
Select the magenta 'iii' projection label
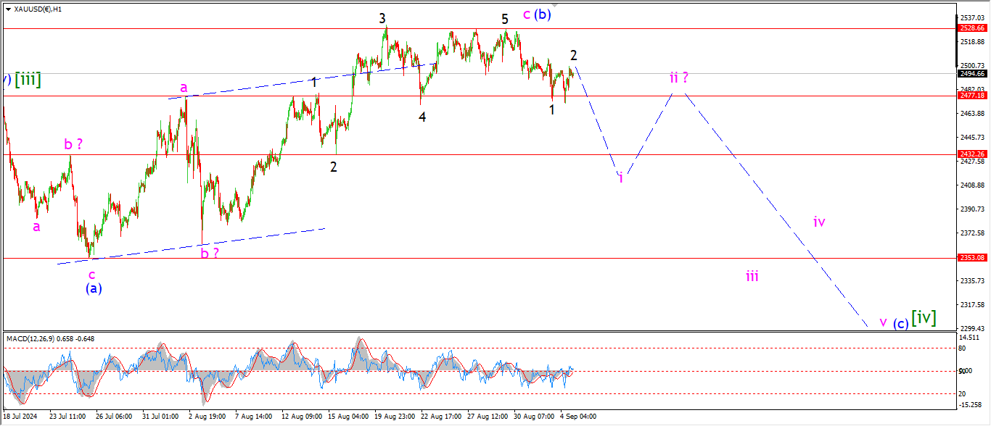752,275
